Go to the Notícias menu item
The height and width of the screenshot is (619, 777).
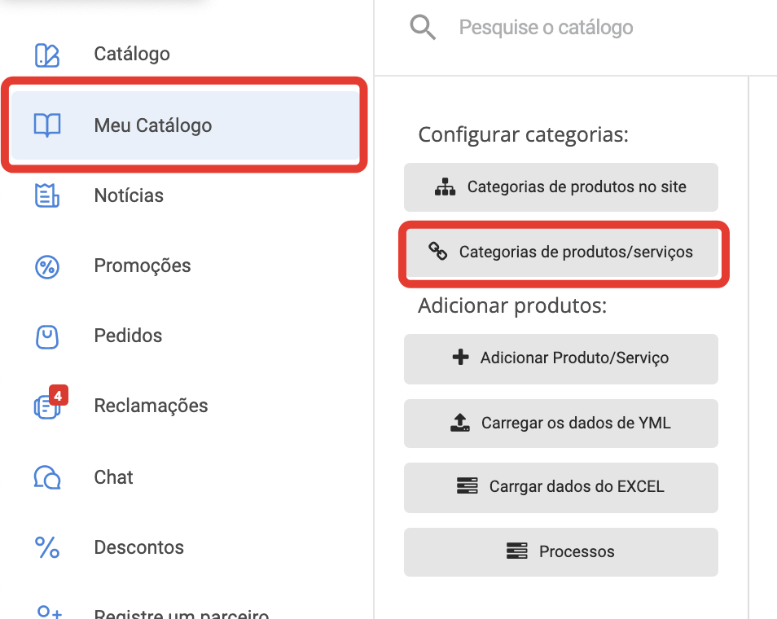[x=129, y=195]
